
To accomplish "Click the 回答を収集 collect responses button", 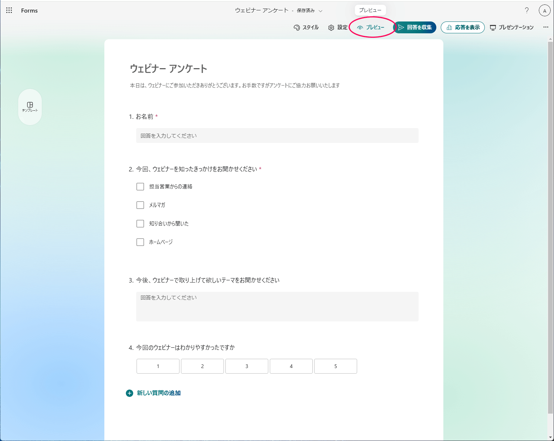I will [x=415, y=27].
